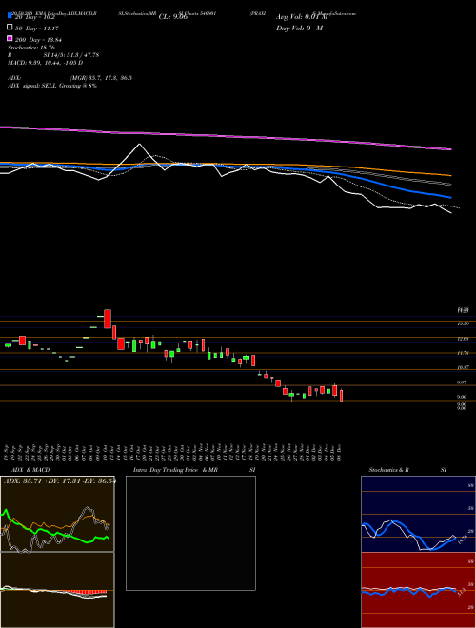Viewport: 476px width, 628px height.
Task: Click the RSI 14/5 value line
Action: click(53, 55)
